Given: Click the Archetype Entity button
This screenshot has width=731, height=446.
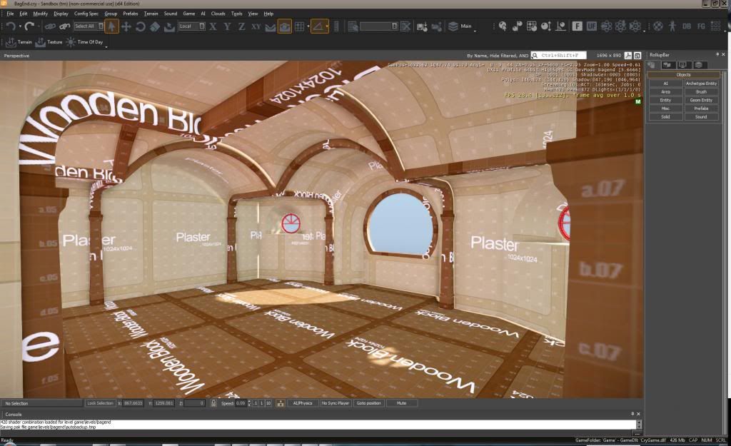Looking at the screenshot, I should pyautogui.click(x=701, y=83).
